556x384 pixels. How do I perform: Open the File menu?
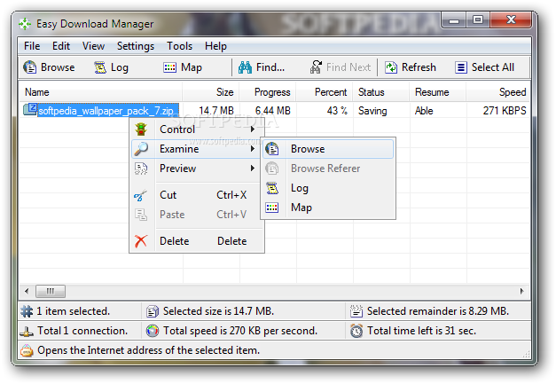(32, 46)
